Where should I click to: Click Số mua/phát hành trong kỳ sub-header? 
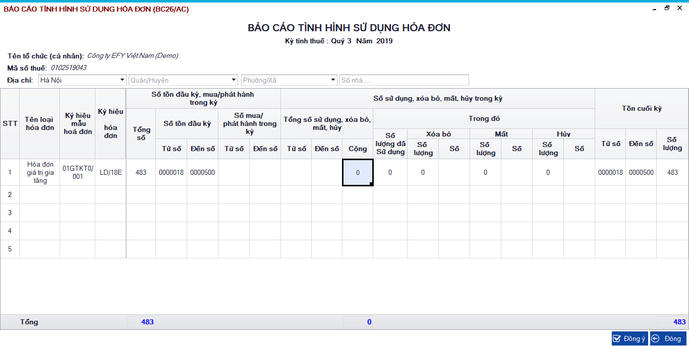click(250, 123)
